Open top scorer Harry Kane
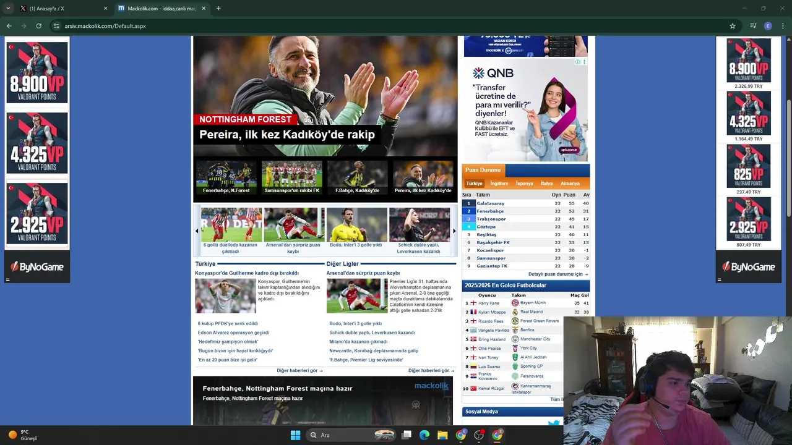 pos(489,303)
